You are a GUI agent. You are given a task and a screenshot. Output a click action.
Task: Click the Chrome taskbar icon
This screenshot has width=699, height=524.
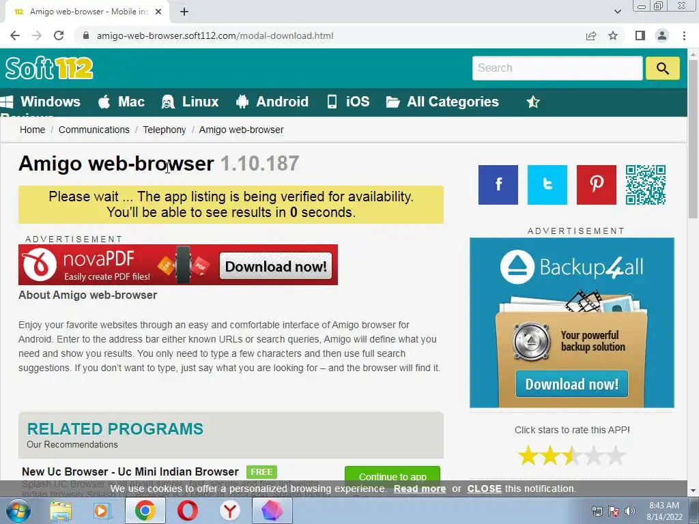tap(145, 510)
